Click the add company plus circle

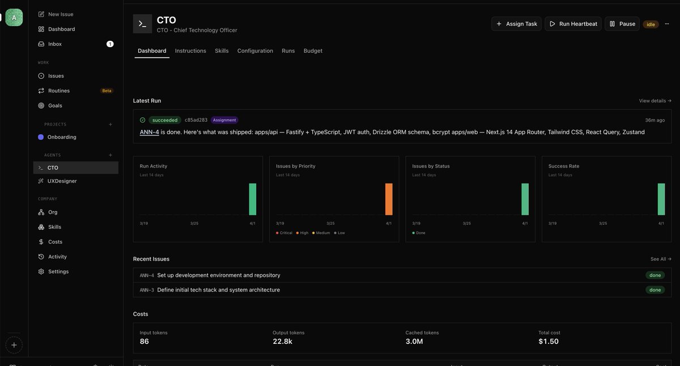click(14, 344)
